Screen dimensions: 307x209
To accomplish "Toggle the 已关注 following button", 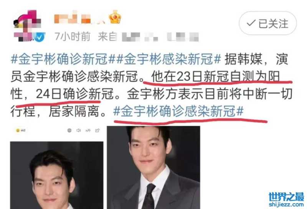I will pos(267,23).
